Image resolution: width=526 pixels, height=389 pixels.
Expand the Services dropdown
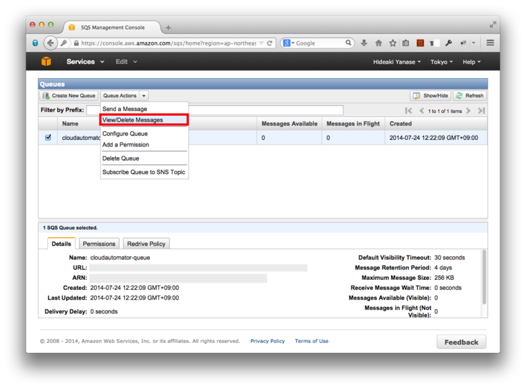coord(85,62)
